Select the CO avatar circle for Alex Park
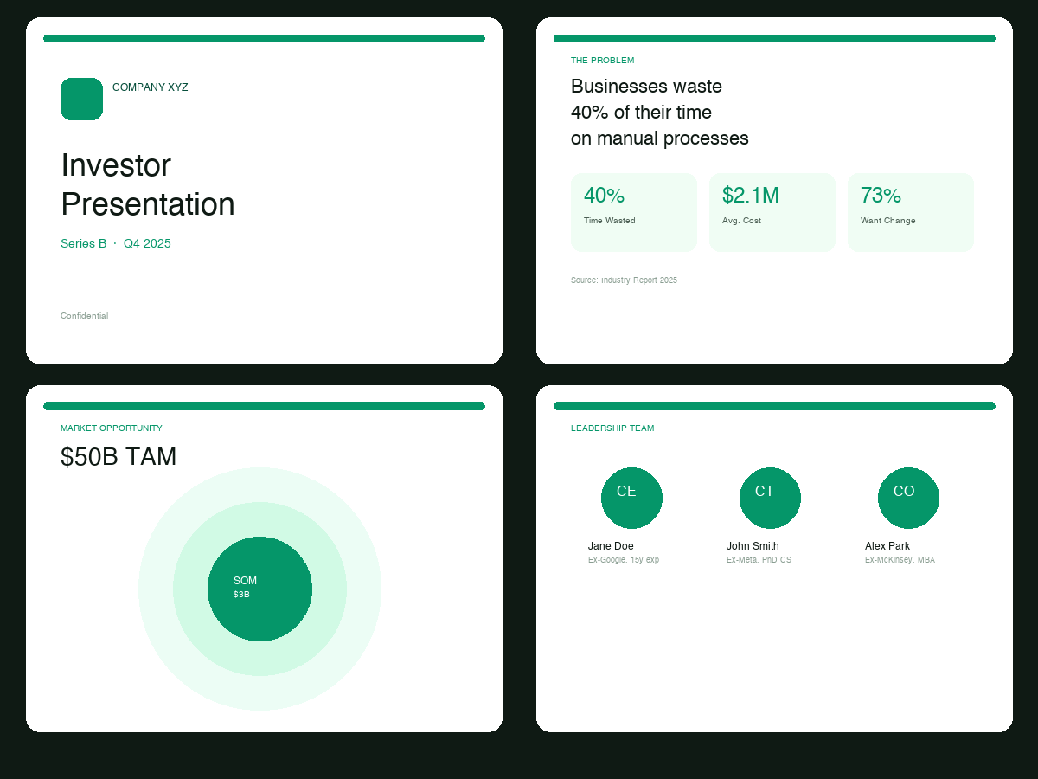This screenshot has height=779, width=1038. (x=908, y=498)
